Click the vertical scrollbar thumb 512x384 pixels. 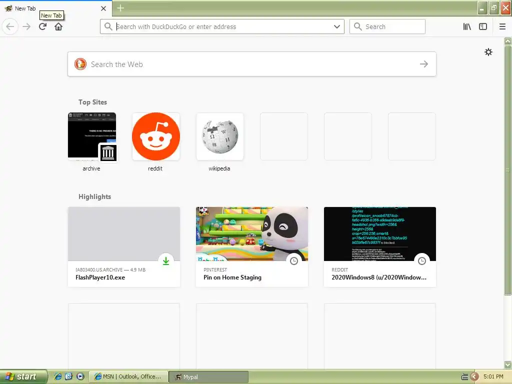click(507, 170)
